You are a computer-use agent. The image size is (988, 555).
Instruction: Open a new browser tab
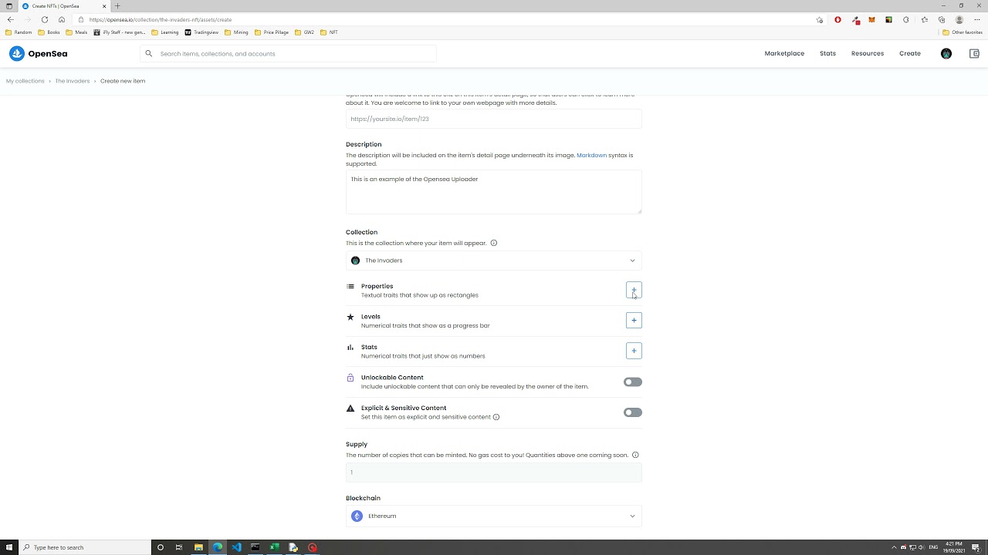click(117, 5)
